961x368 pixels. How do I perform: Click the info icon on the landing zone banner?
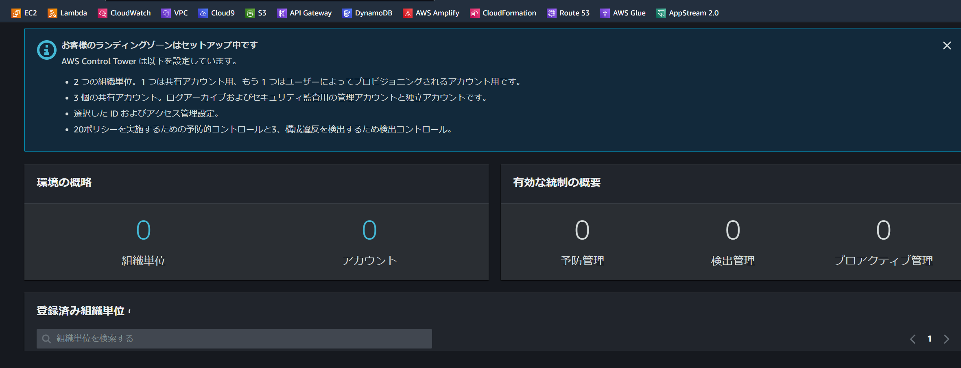(46, 50)
